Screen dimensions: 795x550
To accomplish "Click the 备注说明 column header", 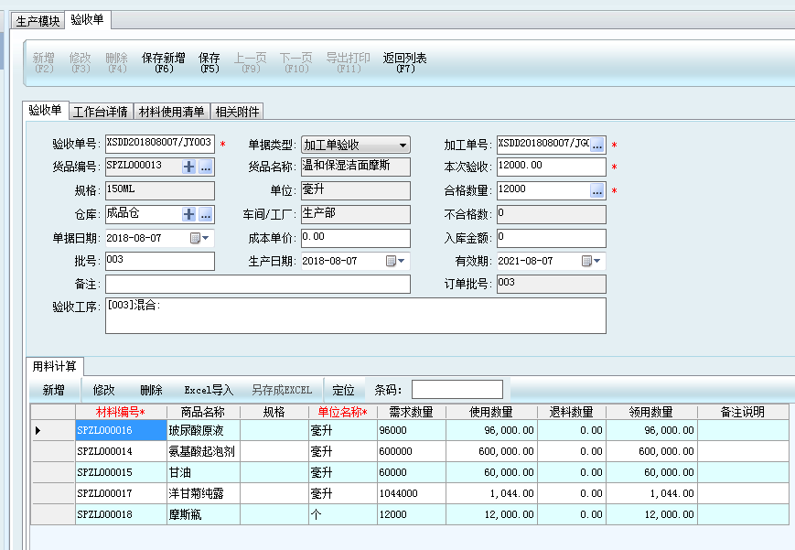I will click(x=743, y=412).
